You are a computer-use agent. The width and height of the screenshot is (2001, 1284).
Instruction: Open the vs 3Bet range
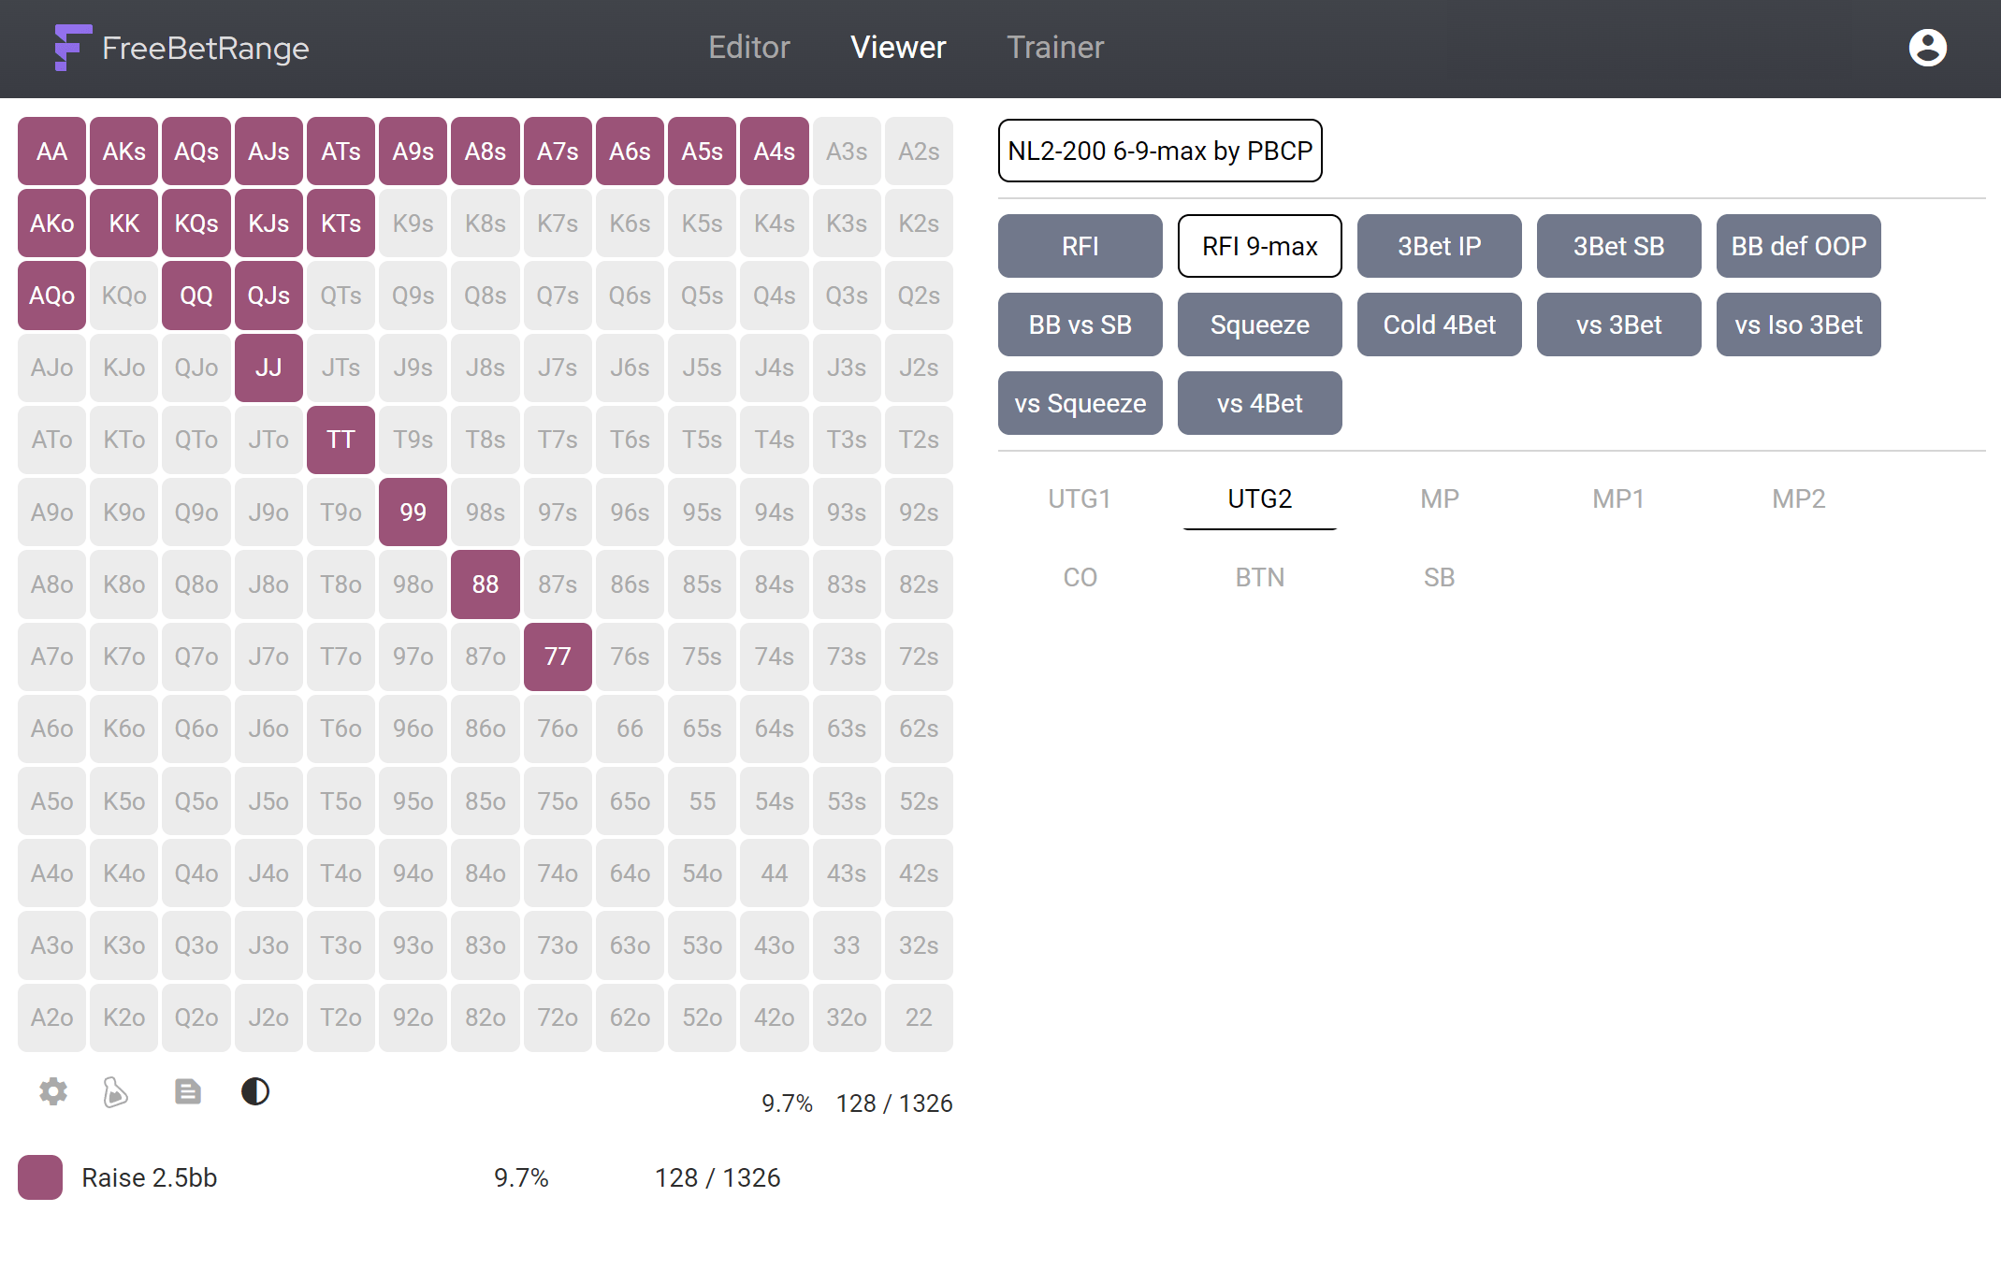1619,325
